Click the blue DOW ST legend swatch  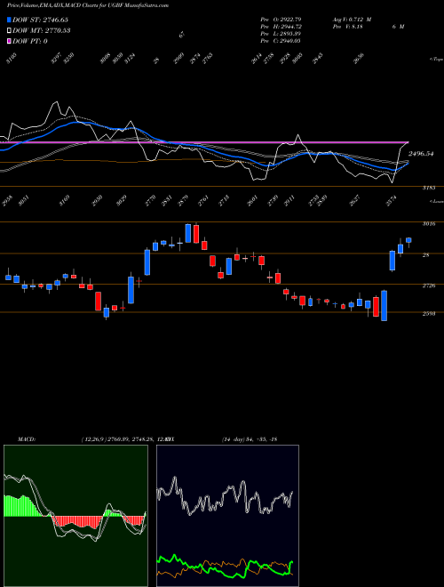click(9, 20)
